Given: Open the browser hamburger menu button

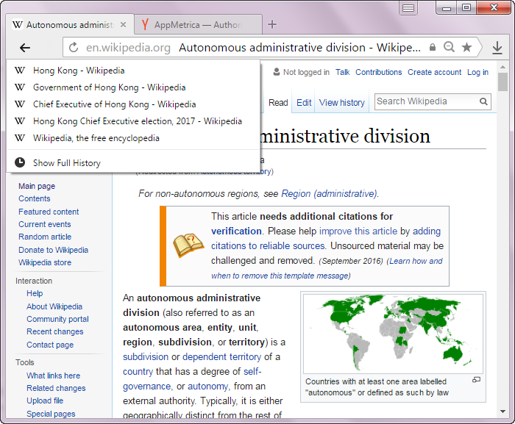Looking at the screenshot, I should 408,8.
